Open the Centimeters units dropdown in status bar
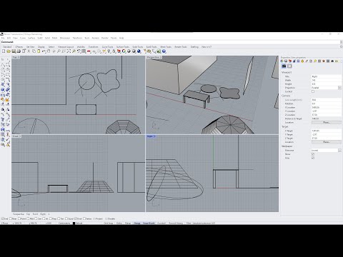This screenshot has width=343, height=257. click(64, 223)
